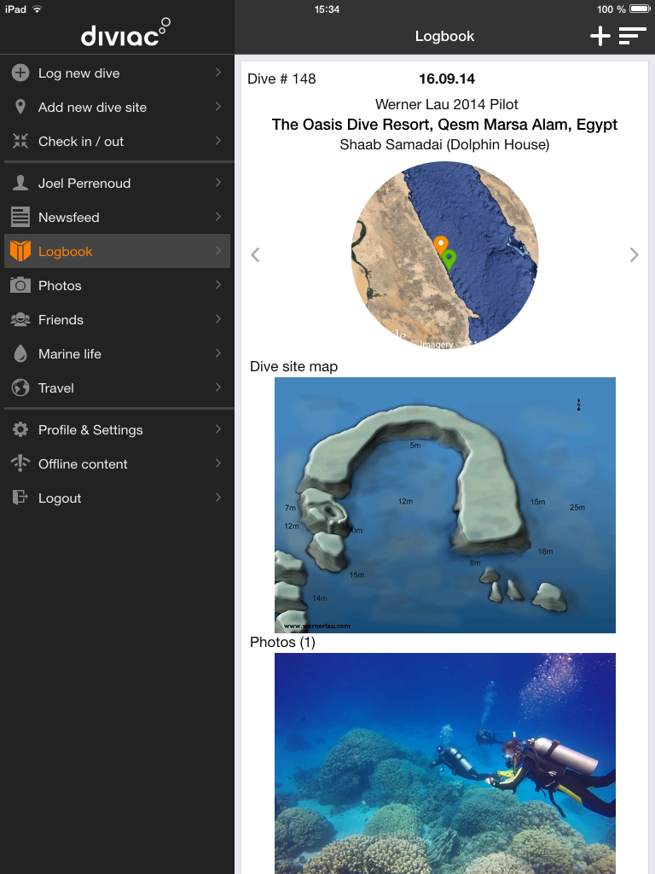Go to the next dive with right arrow
This screenshot has width=655, height=874.
point(634,254)
